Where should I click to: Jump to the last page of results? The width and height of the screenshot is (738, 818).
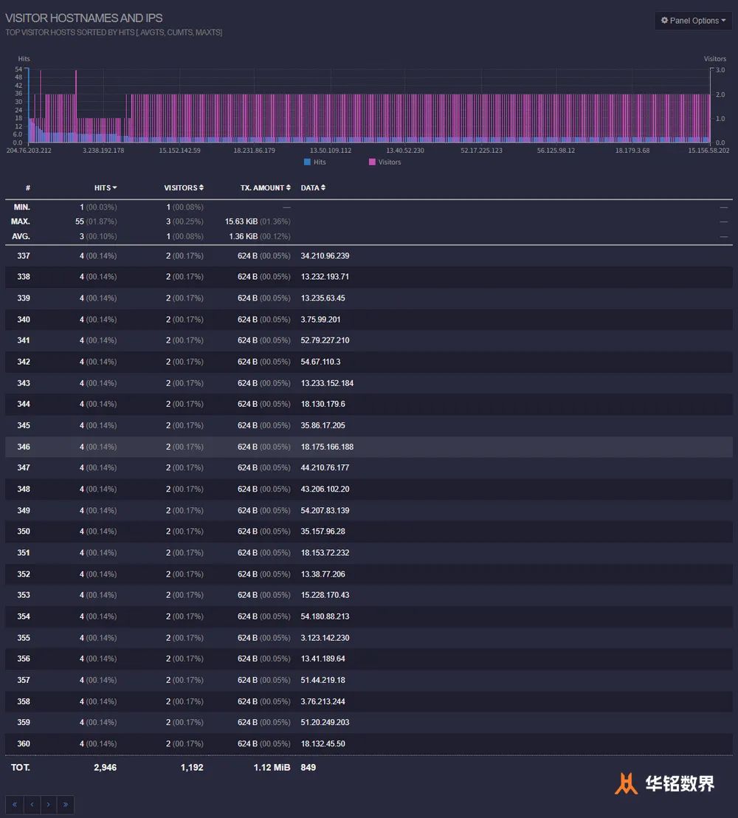(66, 805)
